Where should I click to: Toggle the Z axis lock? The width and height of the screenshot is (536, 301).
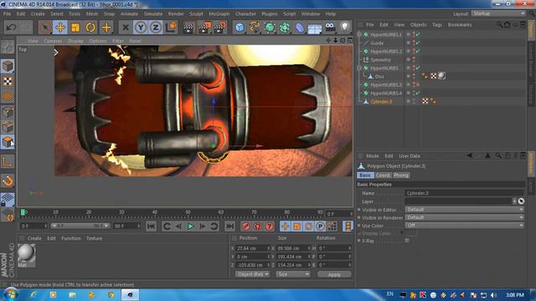coord(156,28)
